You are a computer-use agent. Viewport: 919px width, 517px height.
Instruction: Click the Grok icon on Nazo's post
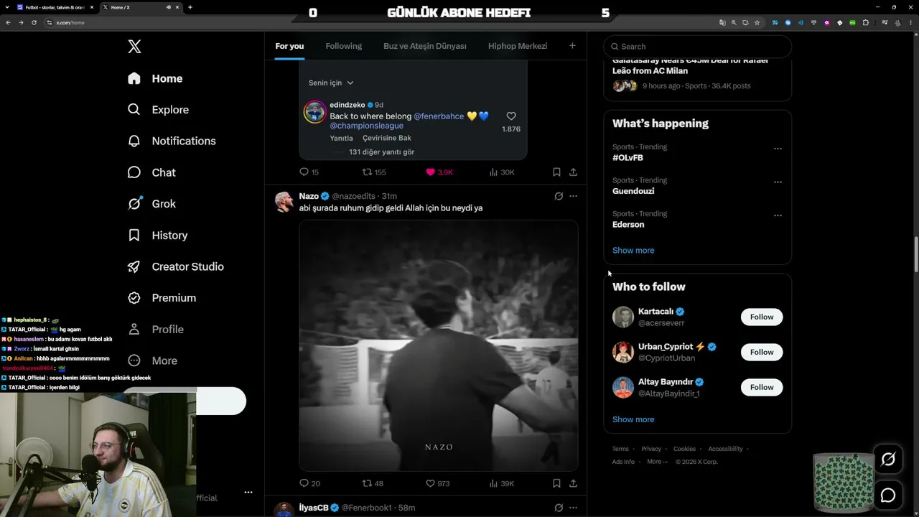[x=559, y=196]
